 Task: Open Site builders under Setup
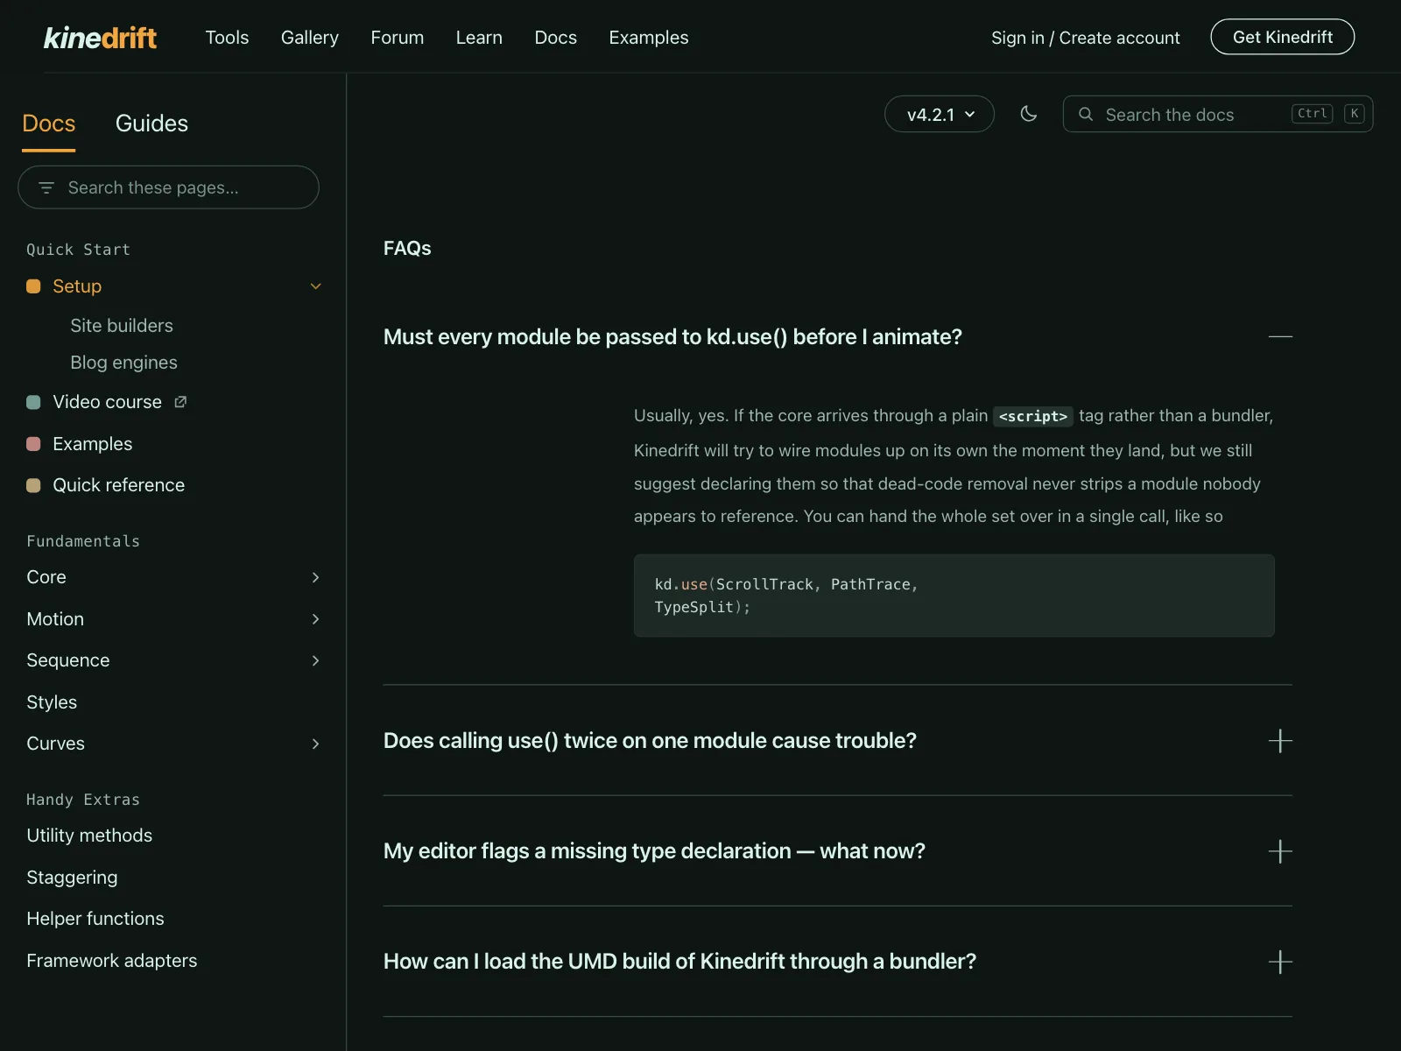pos(122,326)
